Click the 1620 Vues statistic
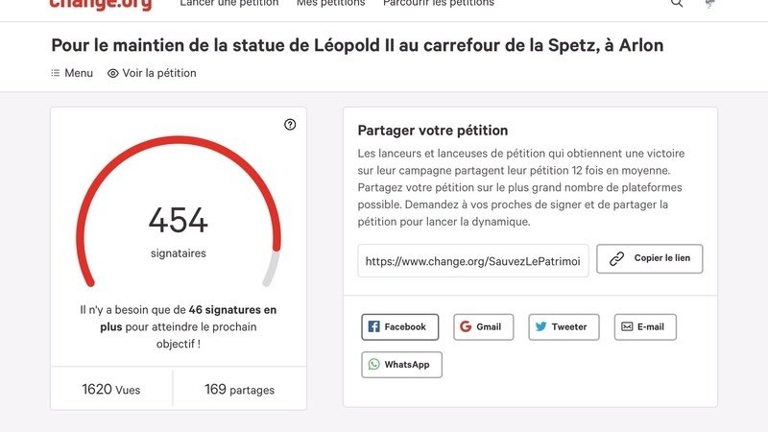 click(x=110, y=390)
